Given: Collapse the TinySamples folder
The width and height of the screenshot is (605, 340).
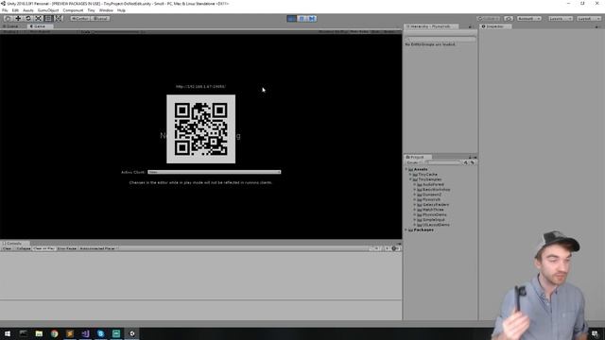Looking at the screenshot, I should [410, 179].
